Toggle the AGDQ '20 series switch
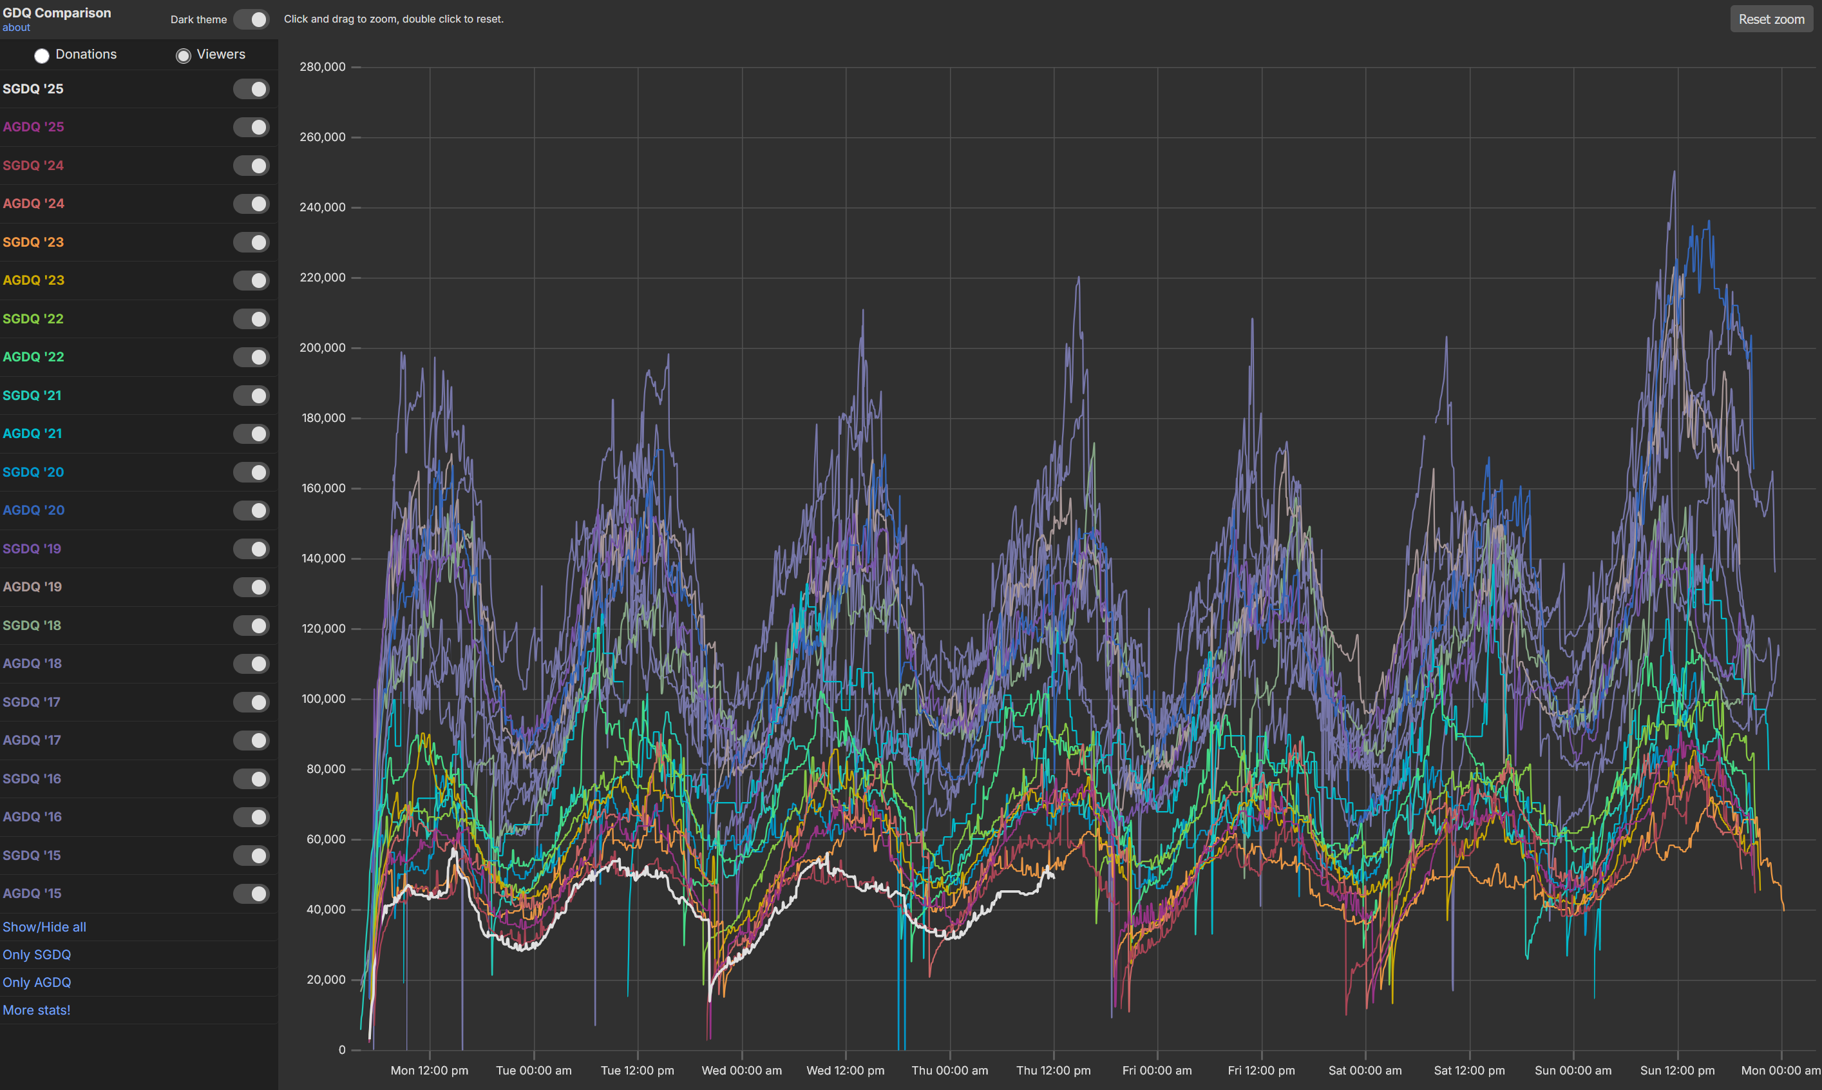This screenshot has height=1090, width=1822. 251,510
